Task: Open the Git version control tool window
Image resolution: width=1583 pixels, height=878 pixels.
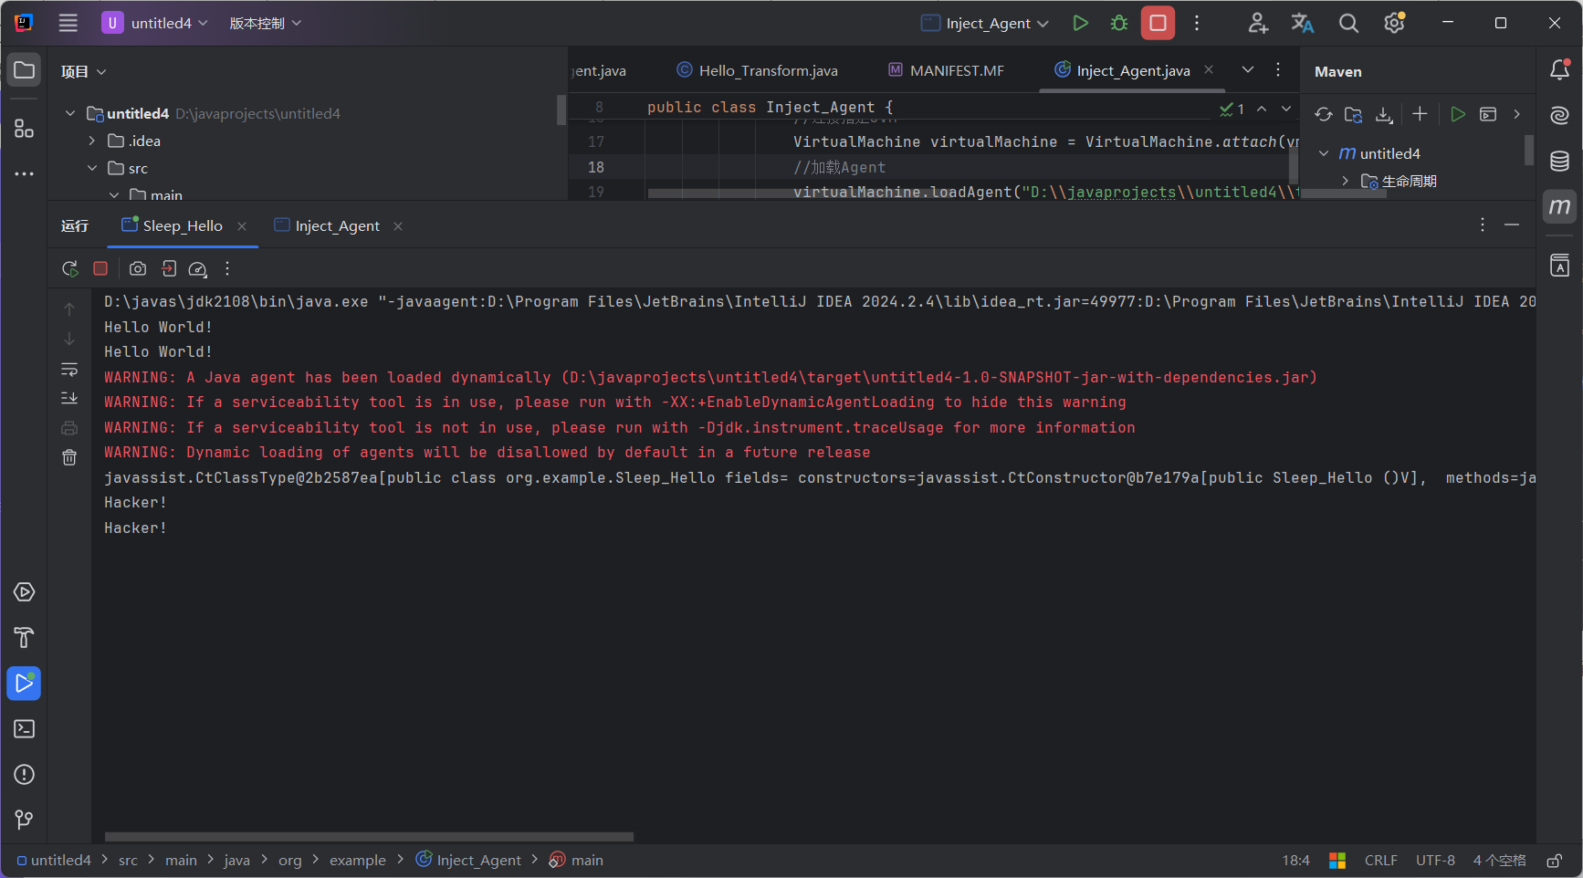Action: click(24, 820)
